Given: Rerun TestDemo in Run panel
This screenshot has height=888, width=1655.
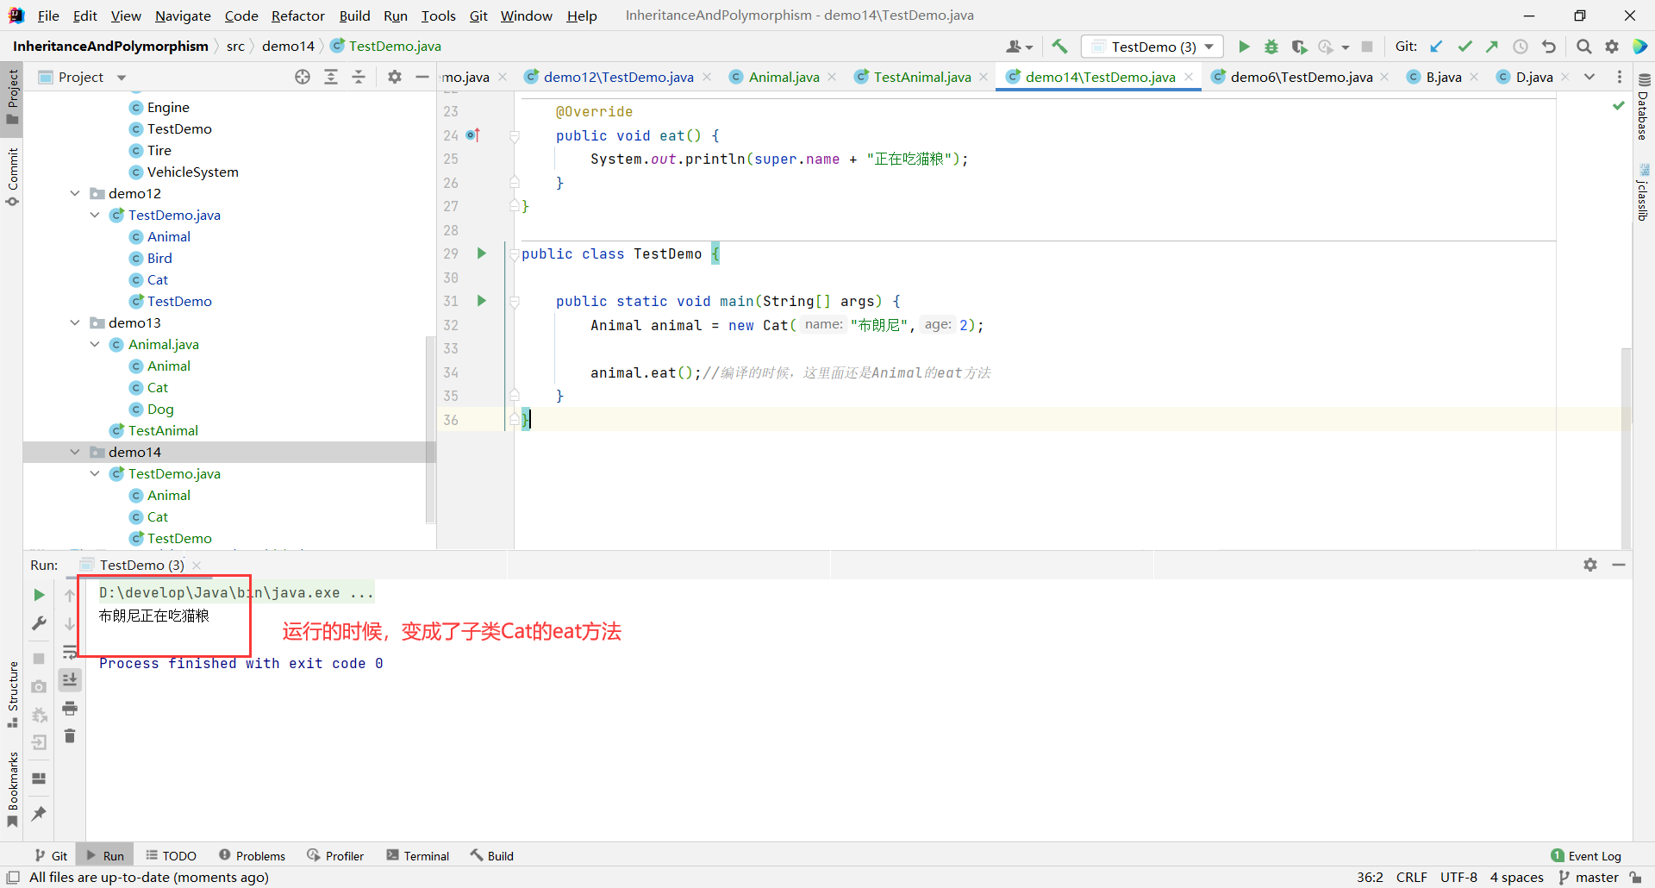Looking at the screenshot, I should click(x=39, y=595).
